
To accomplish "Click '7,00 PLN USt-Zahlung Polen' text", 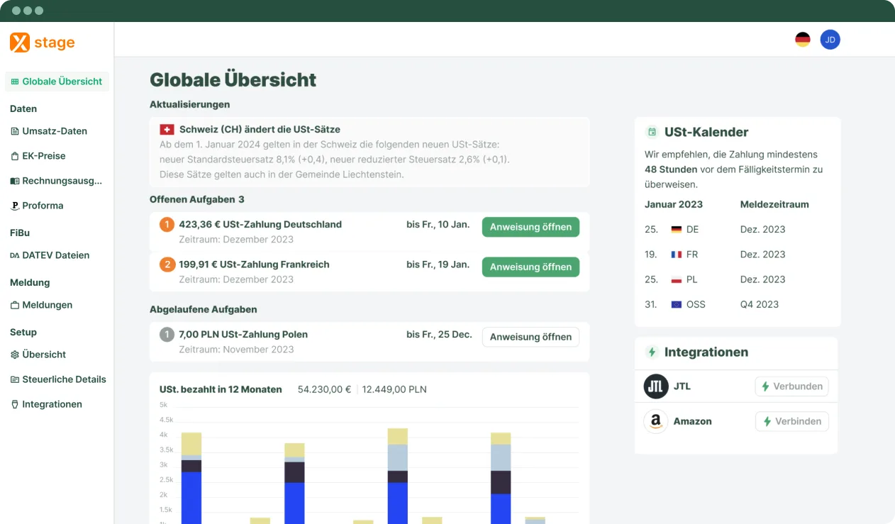I will (x=243, y=334).
